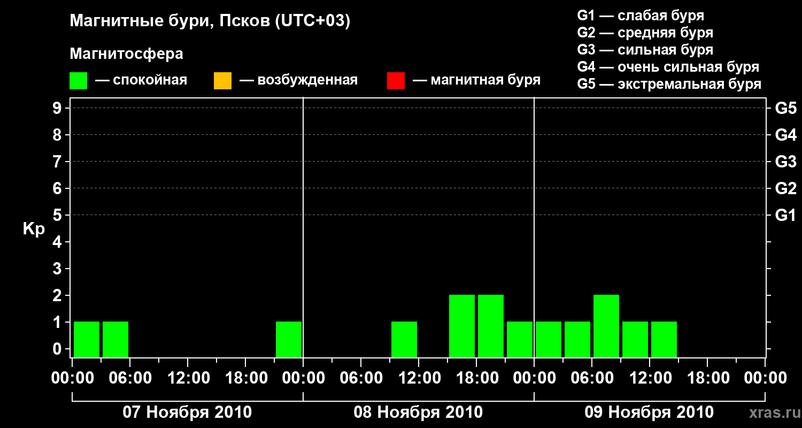The height and width of the screenshot is (428, 802).
Task: Click the 21:00 bar on 08 November
Action: pyautogui.click(x=520, y=339)
